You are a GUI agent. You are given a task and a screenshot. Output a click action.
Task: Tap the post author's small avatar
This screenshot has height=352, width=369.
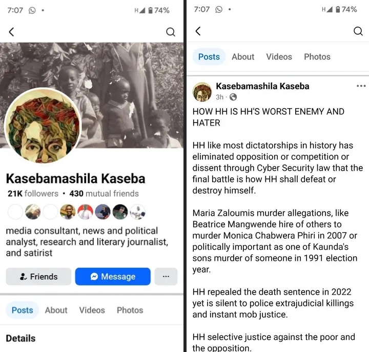pos(202,92)
